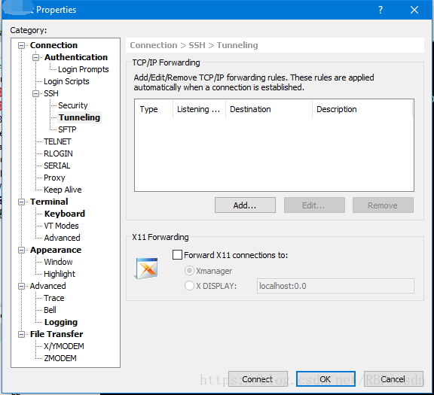Choose the X DISPLAY radio option
434x395 pixels.
pos(189,286)
